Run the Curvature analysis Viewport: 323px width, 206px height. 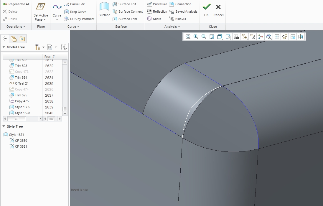(157, 4)
